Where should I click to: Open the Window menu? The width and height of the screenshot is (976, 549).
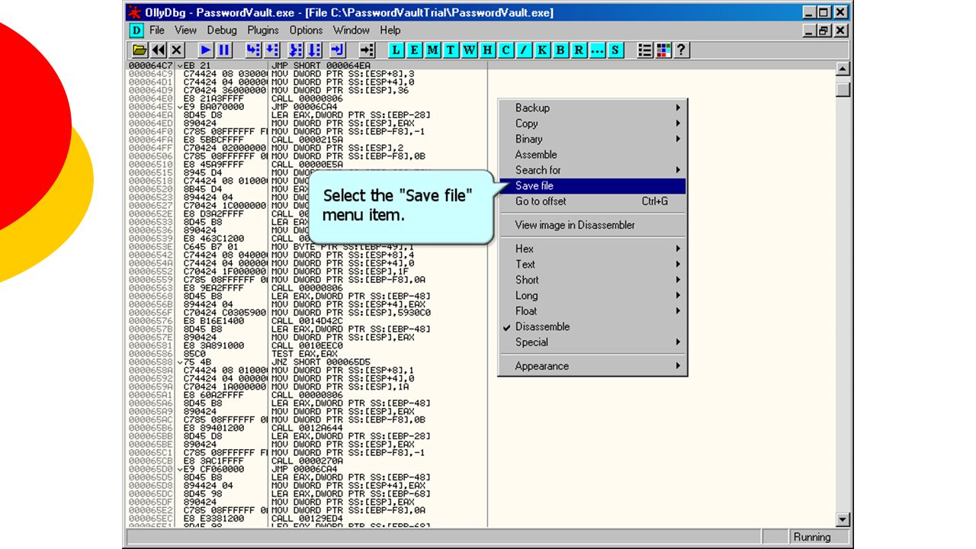tap(352, 30)
